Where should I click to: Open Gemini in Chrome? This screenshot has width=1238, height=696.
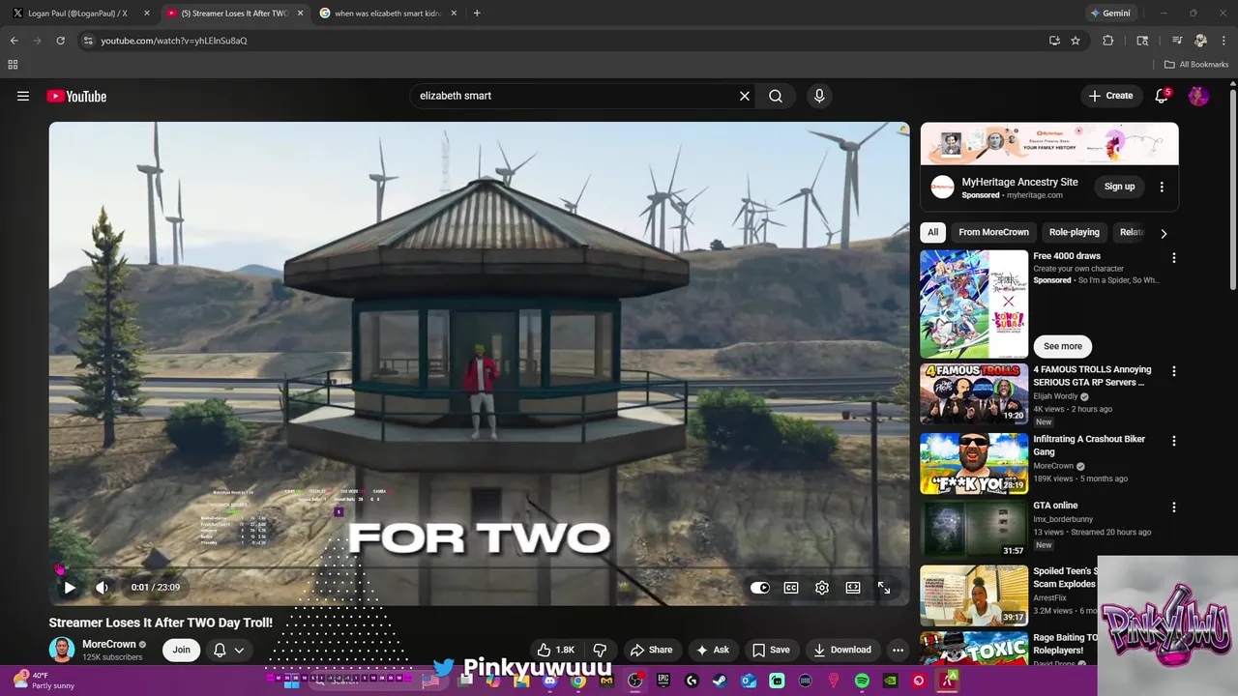coord(1110,14)
